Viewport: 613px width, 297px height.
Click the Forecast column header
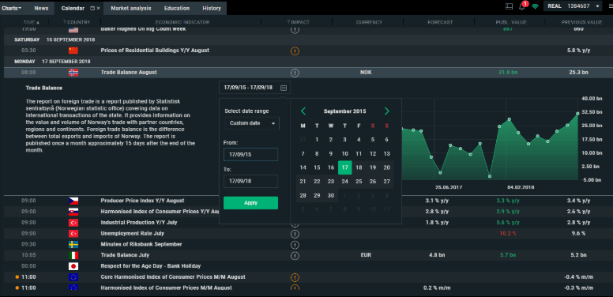click(440, 22)
